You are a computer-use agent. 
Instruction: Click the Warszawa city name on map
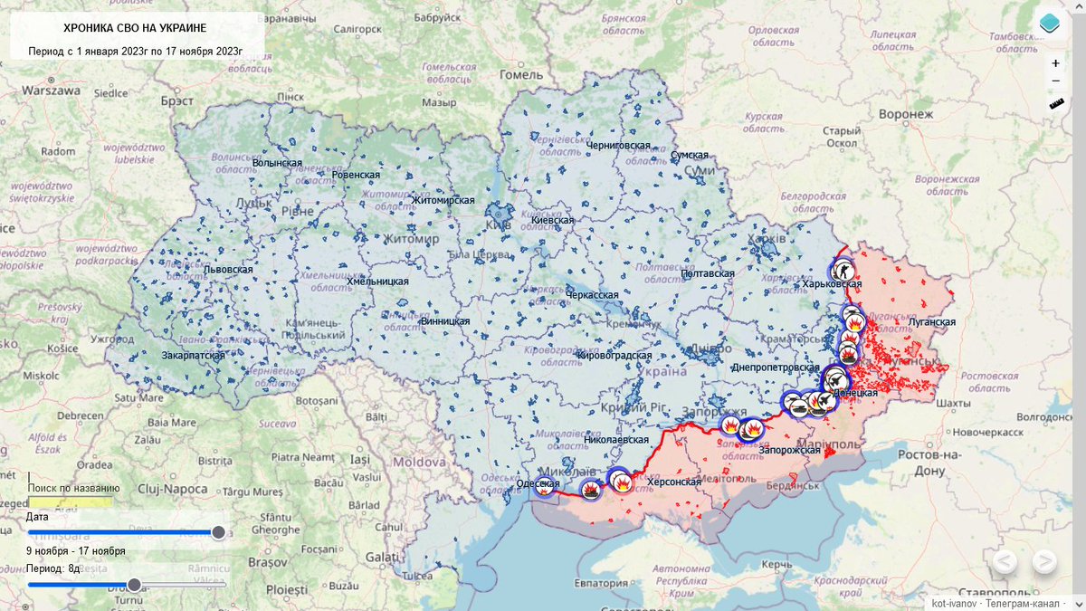[51, 91]
